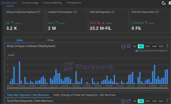Click the chart range scrollbar below the bars
This screenshot has width=171, height=104.
tap(88, 88)
